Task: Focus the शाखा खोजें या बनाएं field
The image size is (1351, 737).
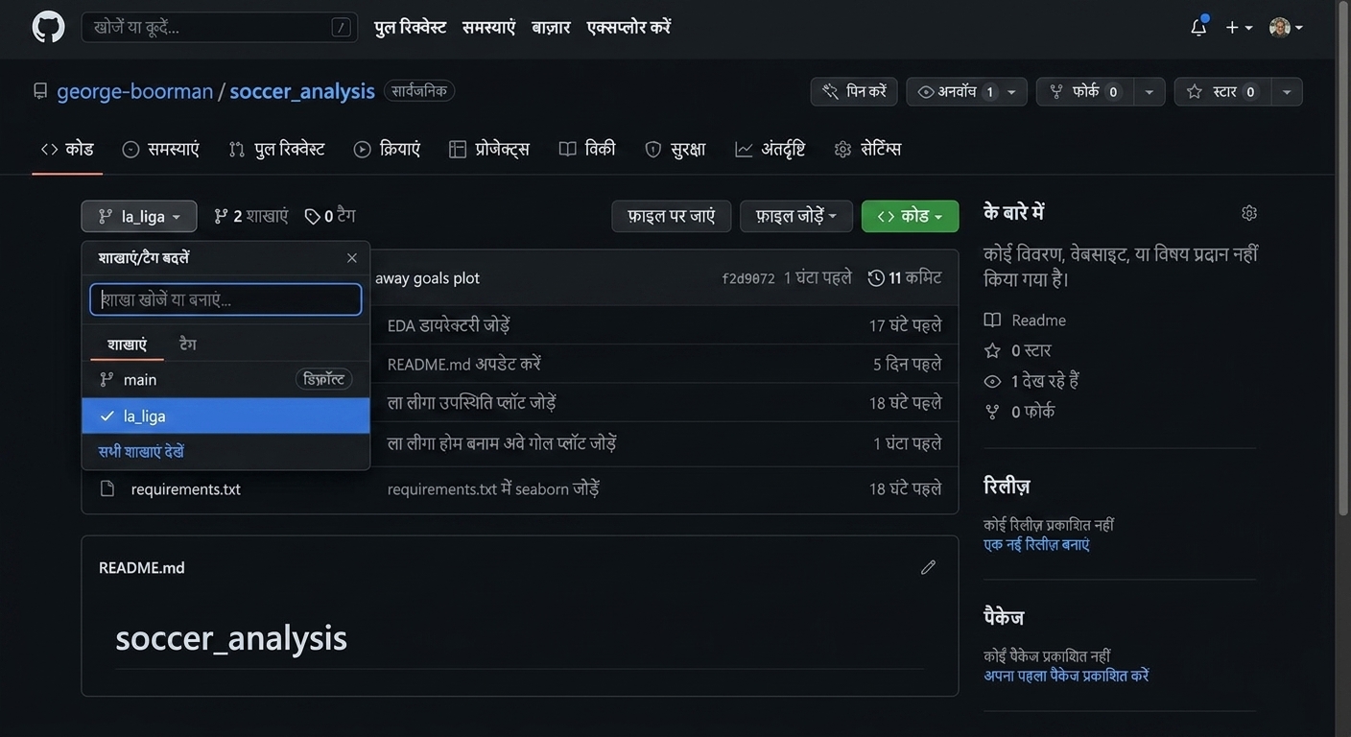Action: pos(225,299)
